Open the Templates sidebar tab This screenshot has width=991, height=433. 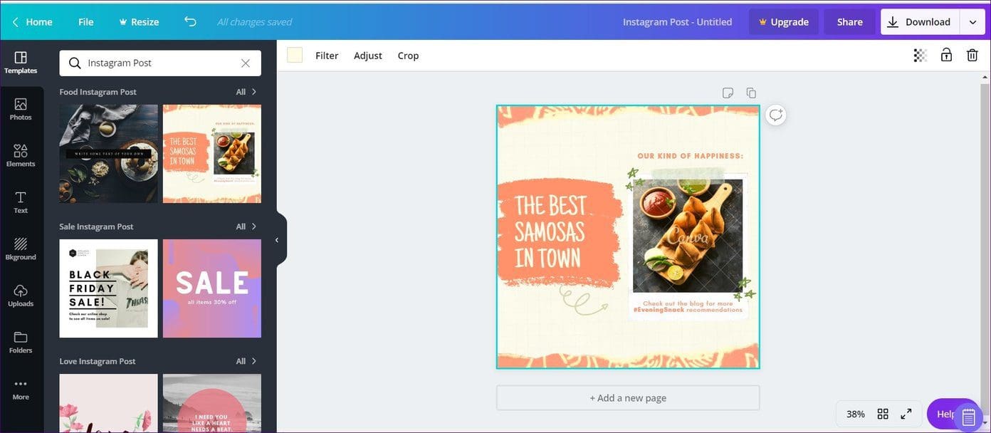point(21,63)
